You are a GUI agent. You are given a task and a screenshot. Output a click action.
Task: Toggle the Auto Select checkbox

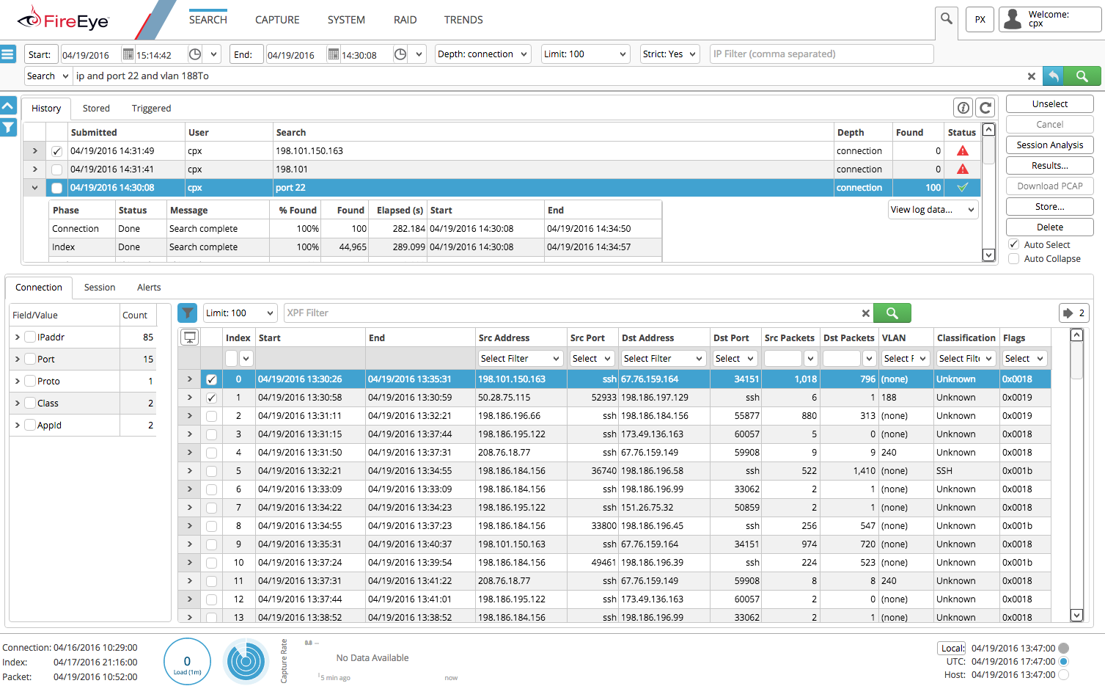click(1013, 244)
